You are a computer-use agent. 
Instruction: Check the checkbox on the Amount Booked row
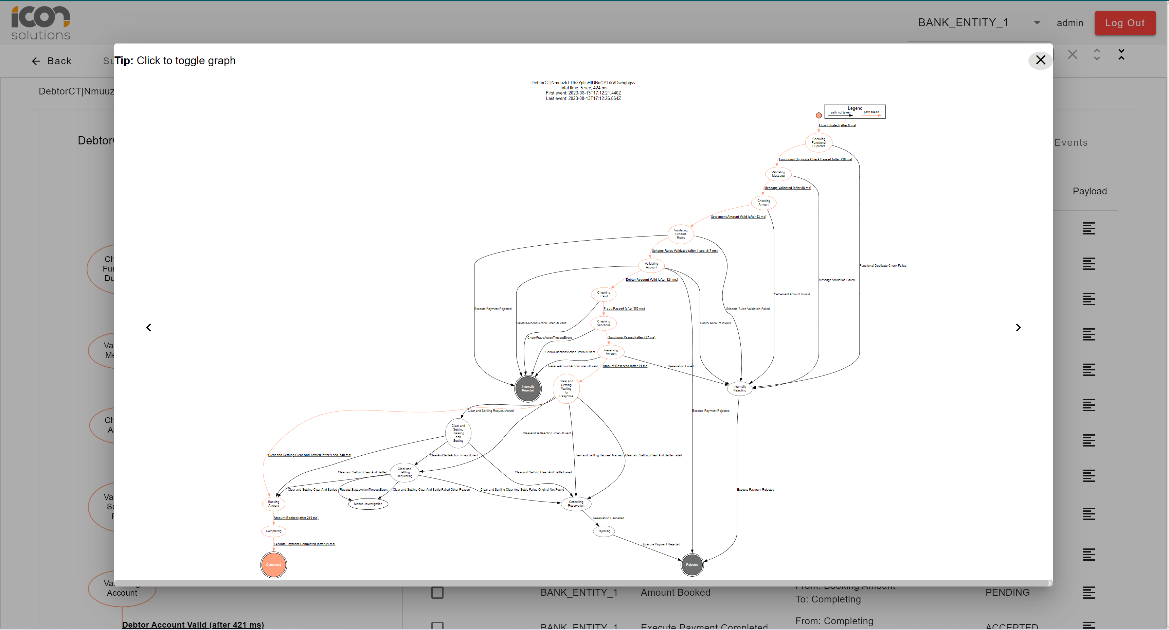coord(437,592)
